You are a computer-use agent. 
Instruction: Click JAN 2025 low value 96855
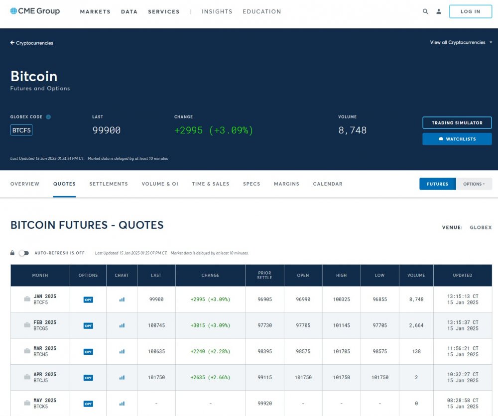(380, 299)
